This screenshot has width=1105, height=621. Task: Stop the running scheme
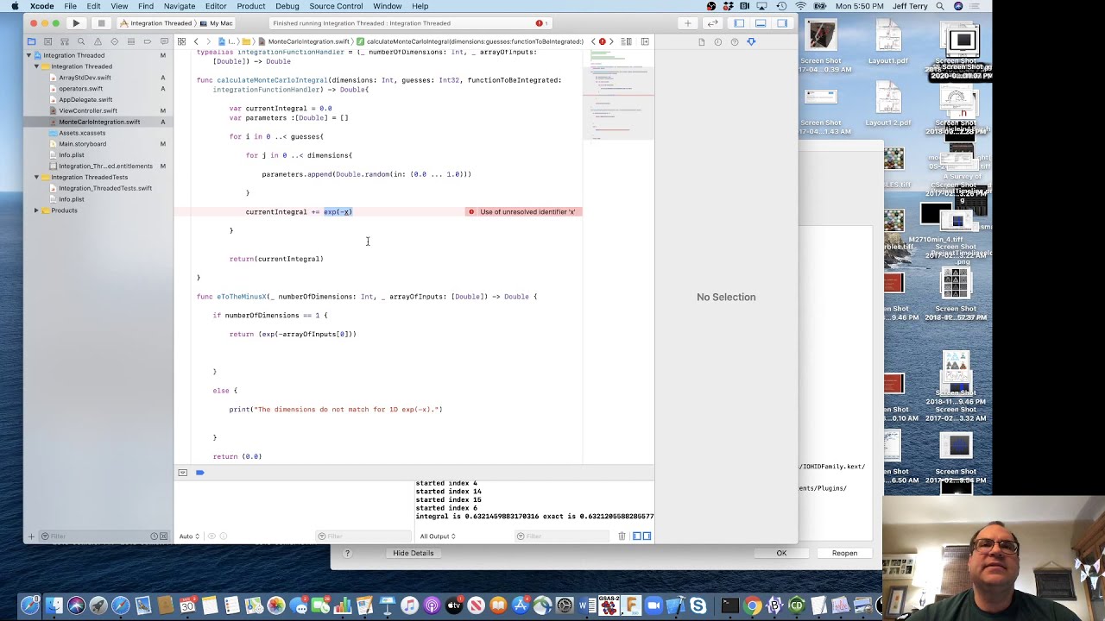101,23
